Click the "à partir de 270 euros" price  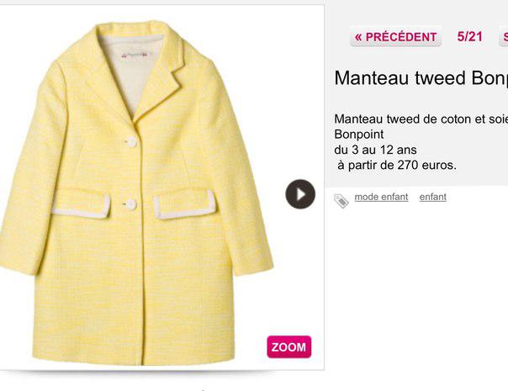[396, 165]
